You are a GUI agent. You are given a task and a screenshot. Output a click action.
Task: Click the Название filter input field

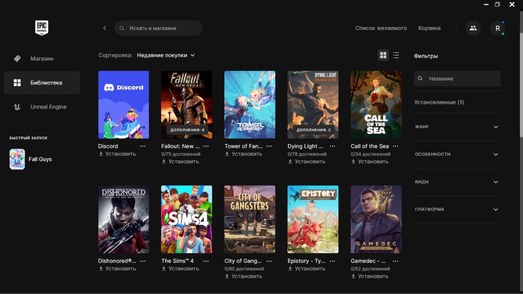click(457, 78)
